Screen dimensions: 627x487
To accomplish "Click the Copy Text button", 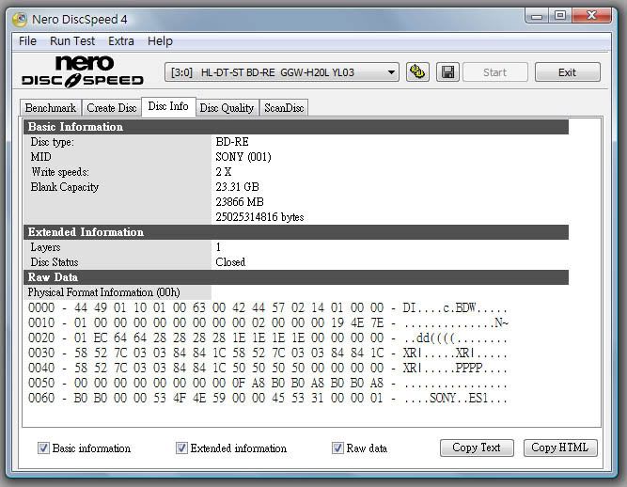I will (x=477, y=448).
